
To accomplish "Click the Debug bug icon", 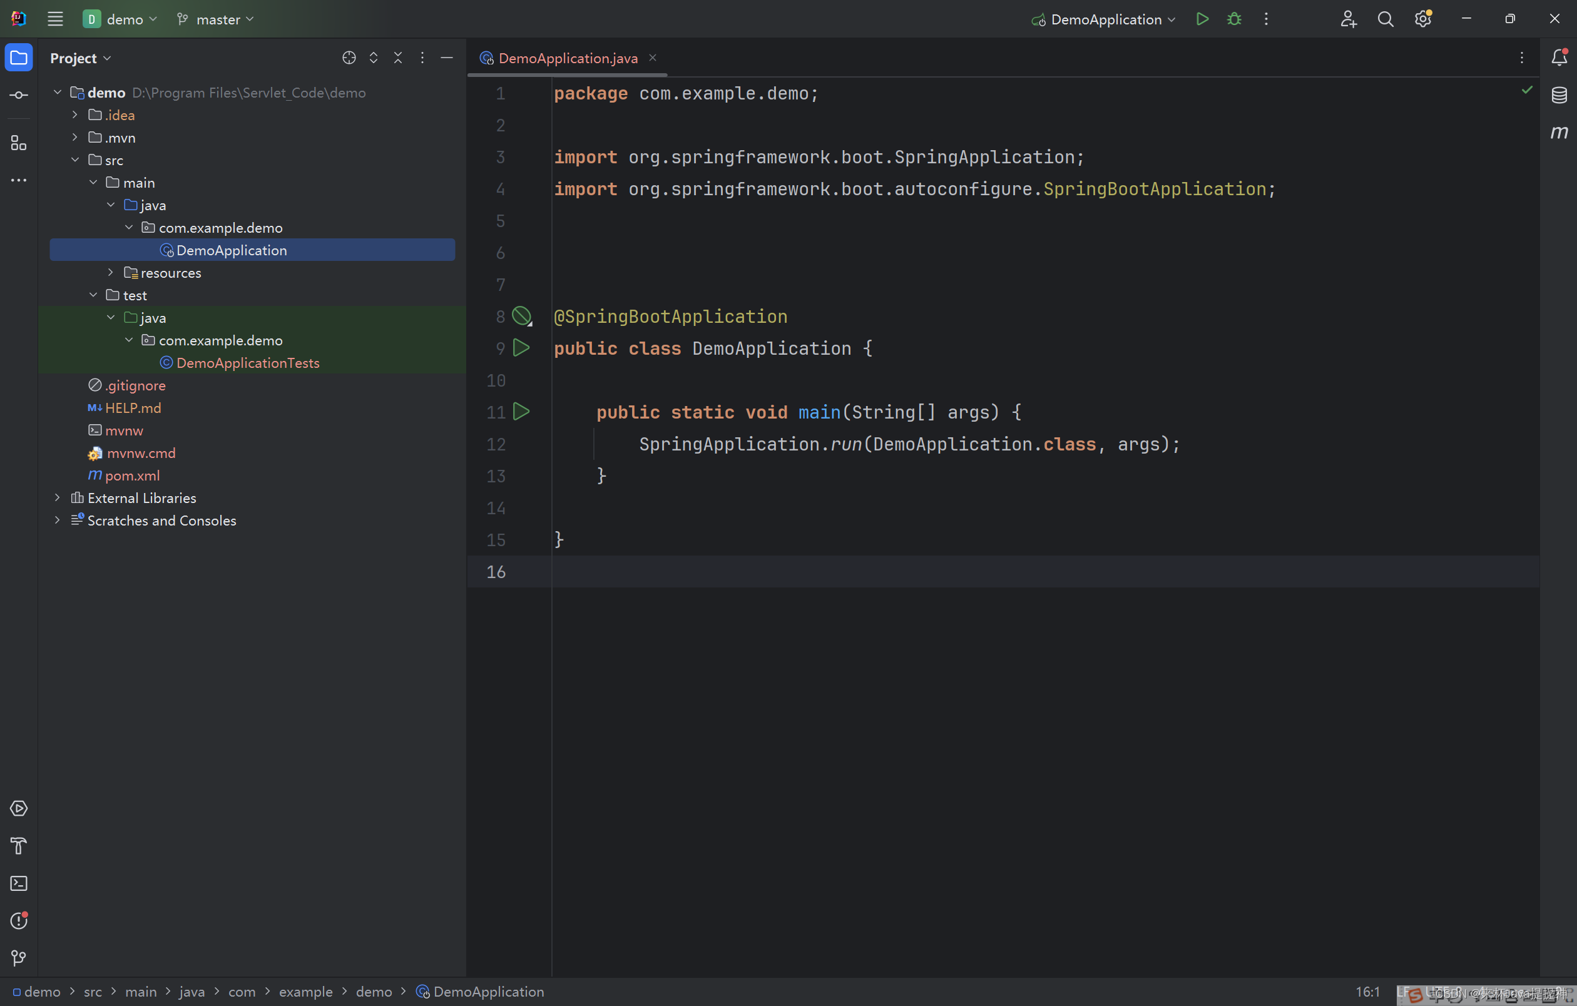I will tap(1234, 19).
